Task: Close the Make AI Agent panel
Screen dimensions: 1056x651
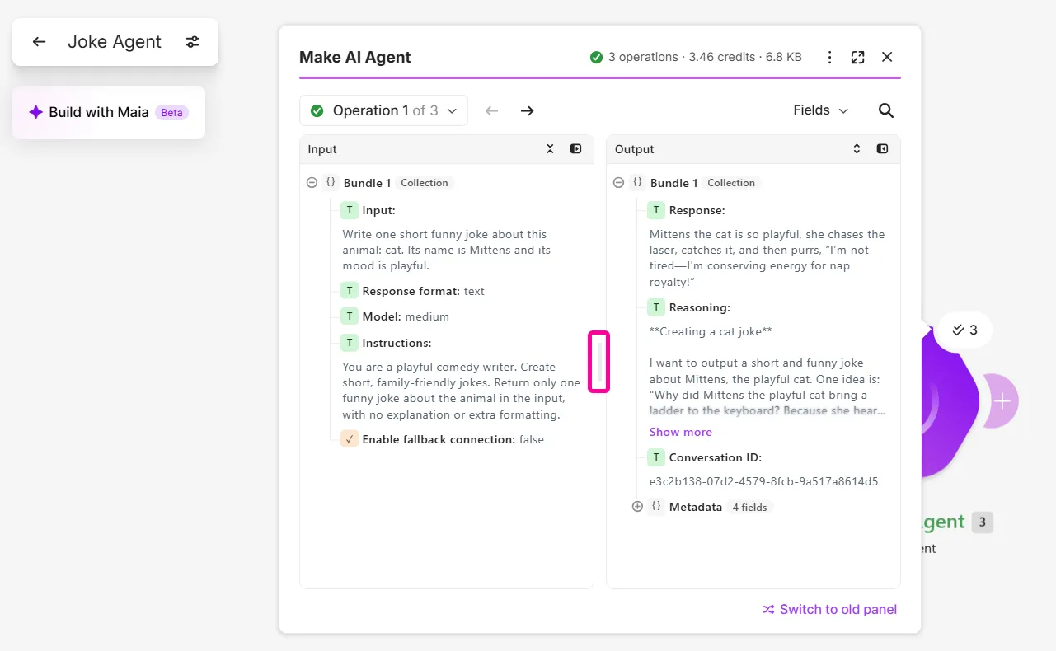Action: pyautogui.click(x=887, y=57)
